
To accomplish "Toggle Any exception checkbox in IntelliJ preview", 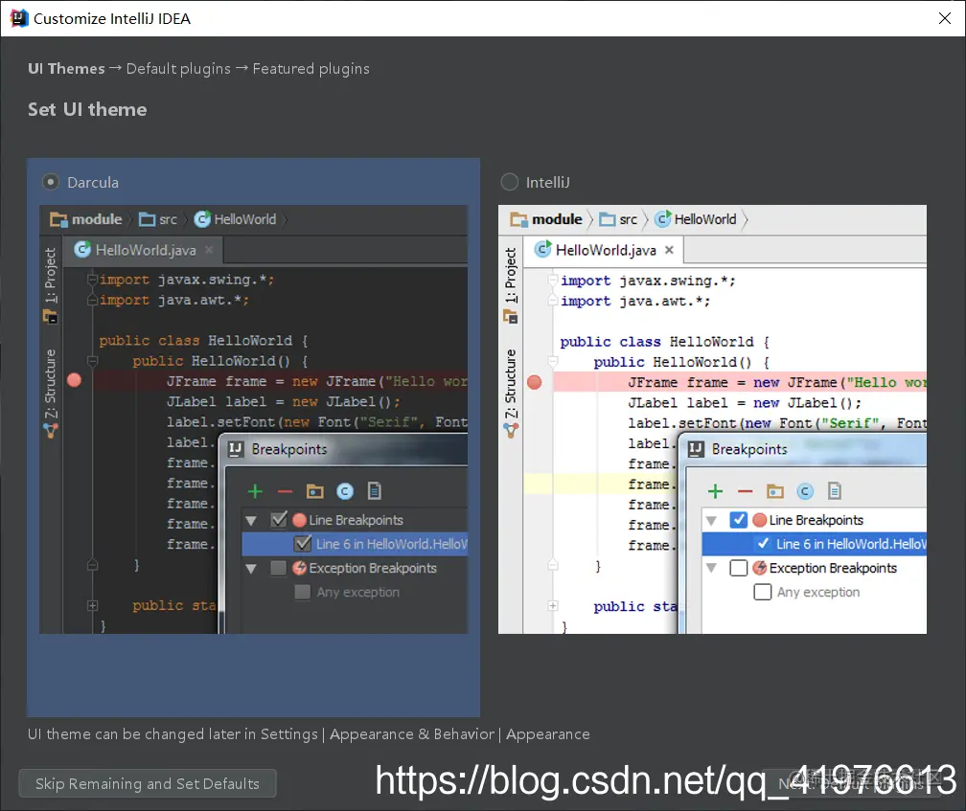I will [763, 592].
